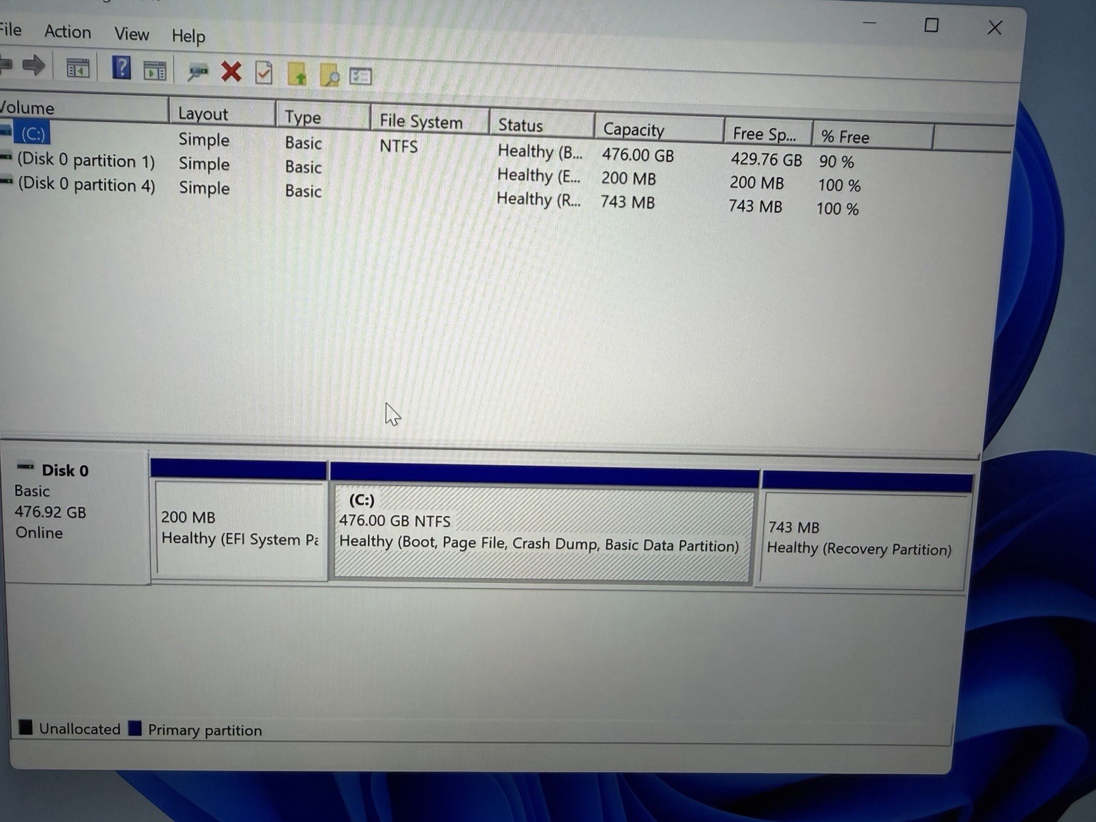Click the folder with magnifier icon
Image resolution: width=1096 pixels, height=822 pixels.
click(329, 75)
